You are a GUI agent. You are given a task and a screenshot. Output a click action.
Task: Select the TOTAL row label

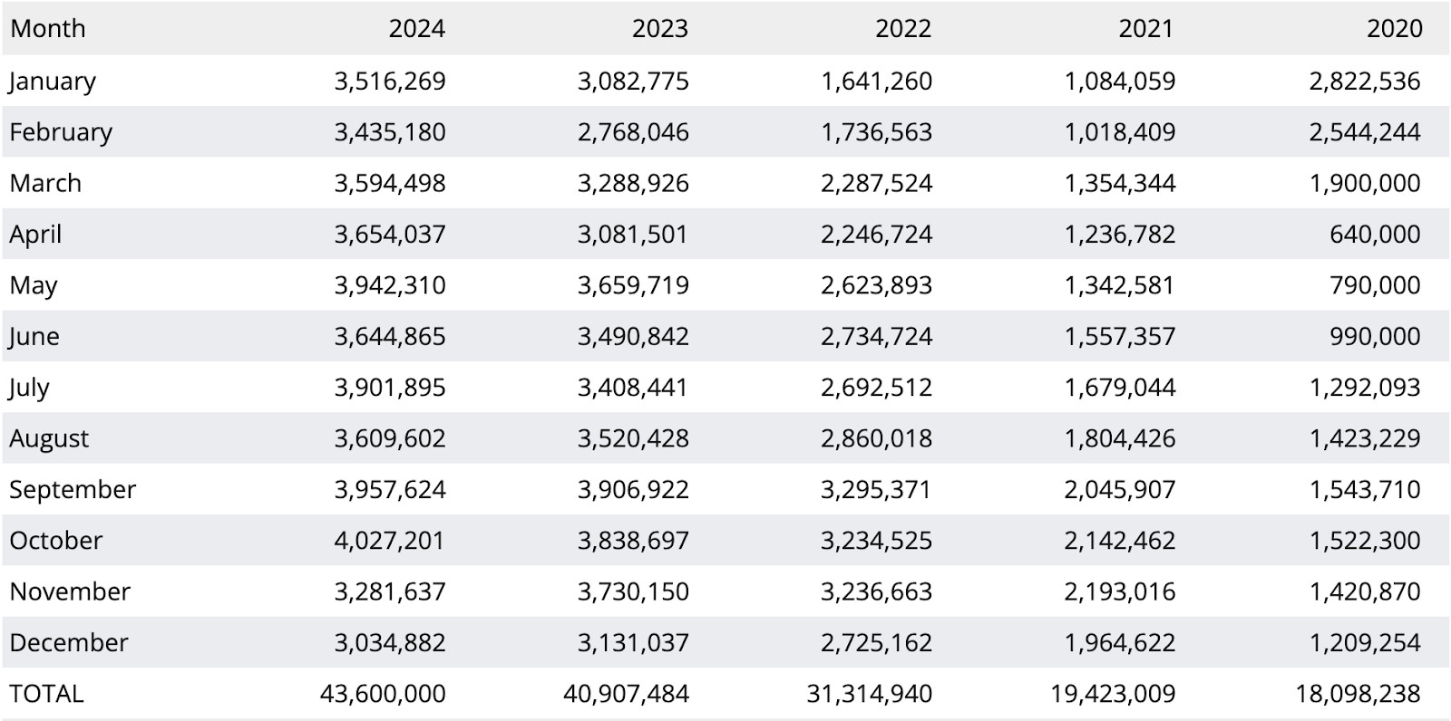pos(46,694)
